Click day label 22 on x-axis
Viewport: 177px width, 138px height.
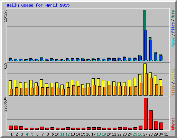[x=119, y=134]
